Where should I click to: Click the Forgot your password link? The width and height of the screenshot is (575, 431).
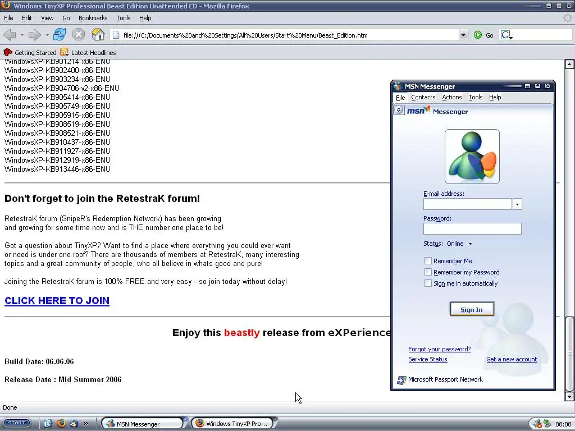[x=439, y=349]
